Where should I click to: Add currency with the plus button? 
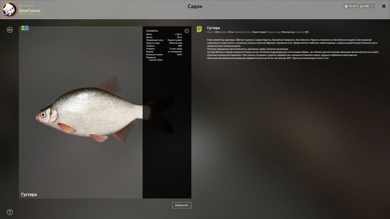pos(373,6)
